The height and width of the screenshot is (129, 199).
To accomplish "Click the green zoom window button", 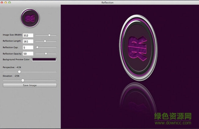I will pos(10,2).
